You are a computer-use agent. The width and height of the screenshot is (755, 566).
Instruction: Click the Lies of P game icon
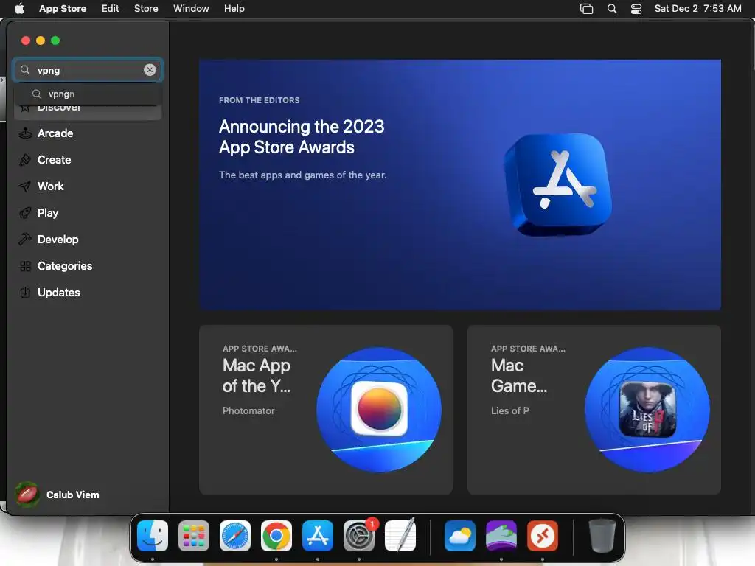pos(647,409)
